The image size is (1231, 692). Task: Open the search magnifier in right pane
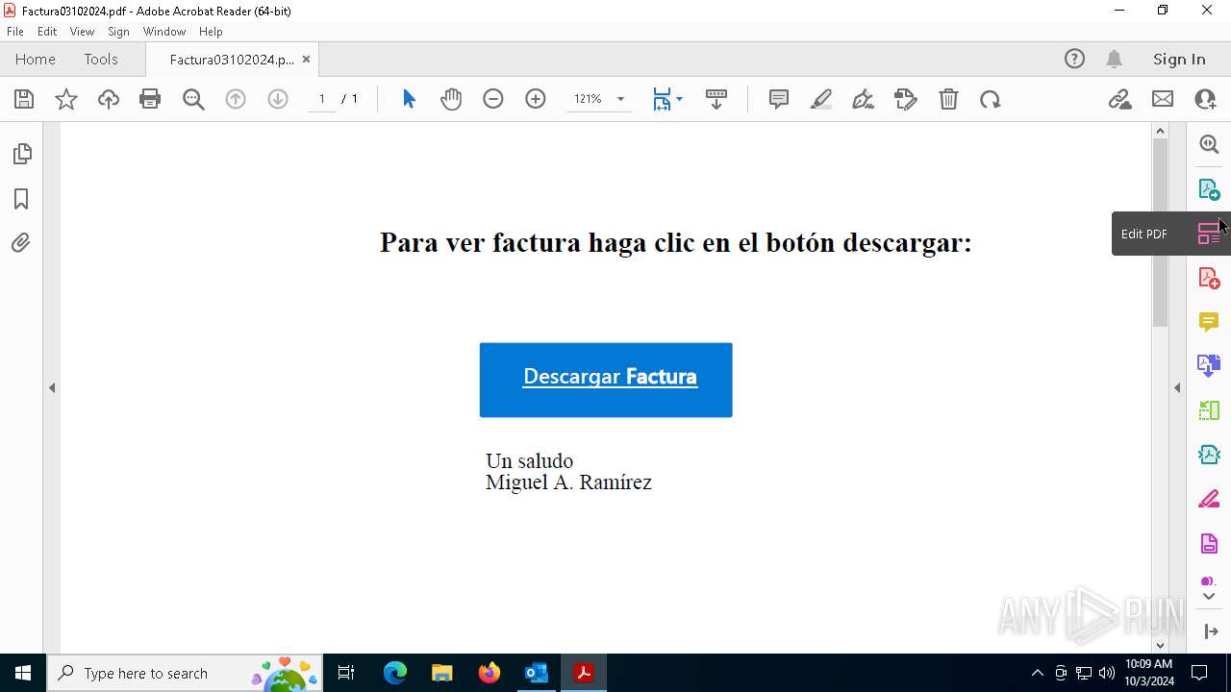click(x=1209, y=144)
